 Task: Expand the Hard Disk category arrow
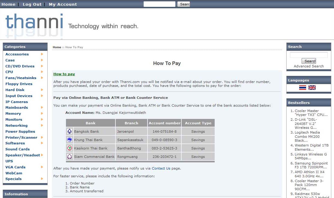42,90
